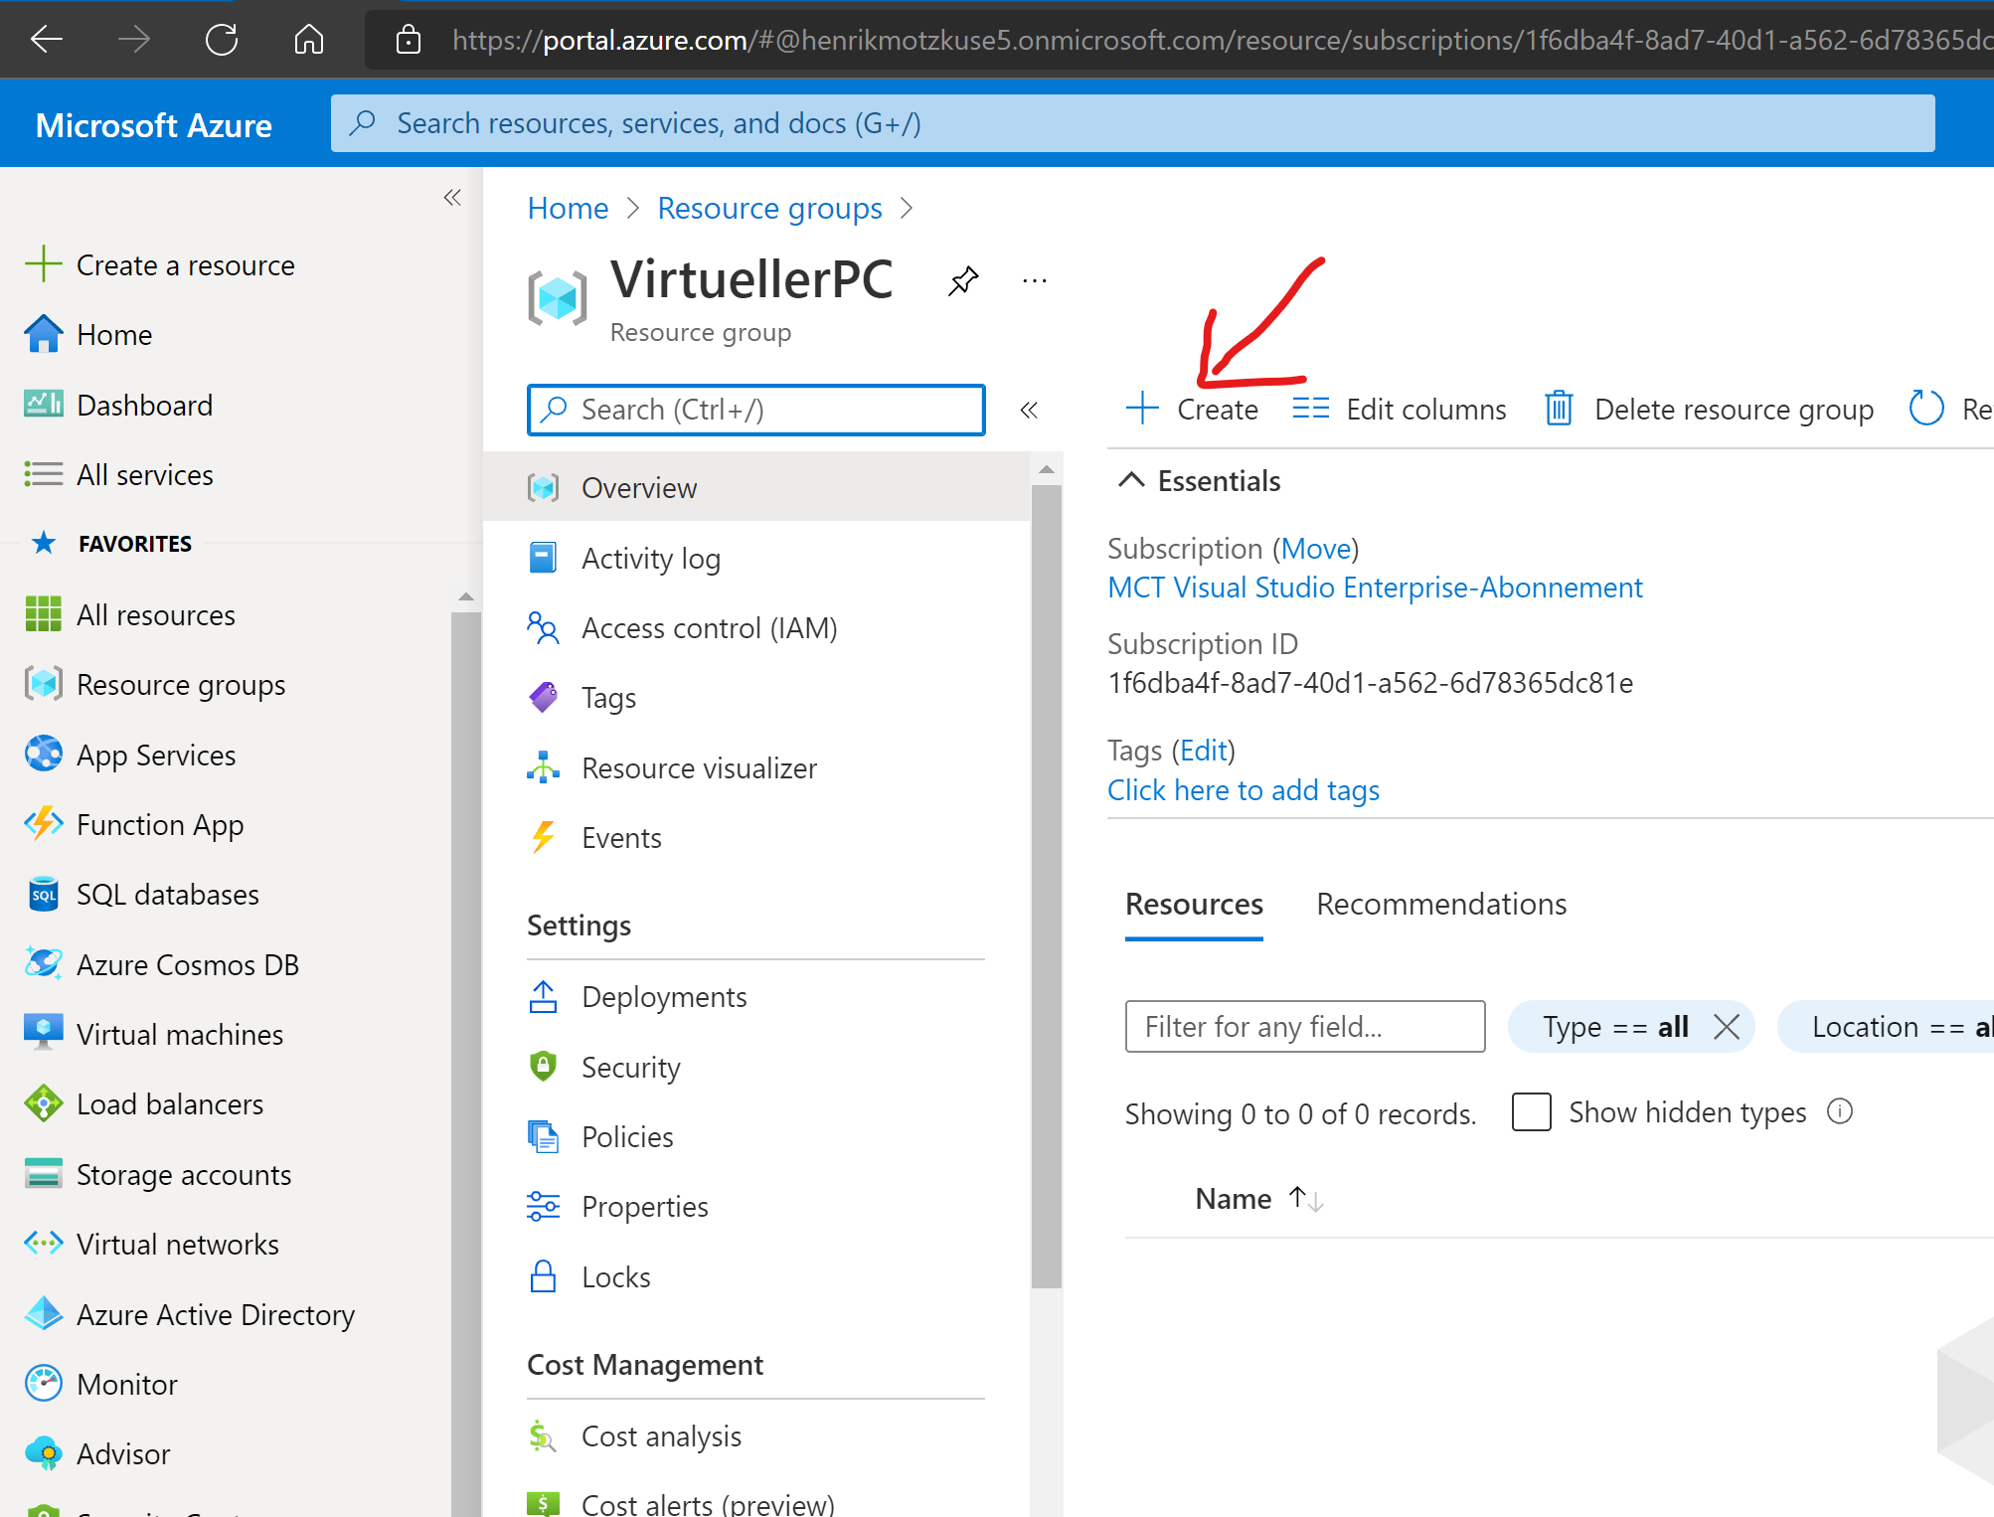The image size is (1994, 1517).
Task: Open Azure Cosmos DB from favorites
Action: (187, 964)
